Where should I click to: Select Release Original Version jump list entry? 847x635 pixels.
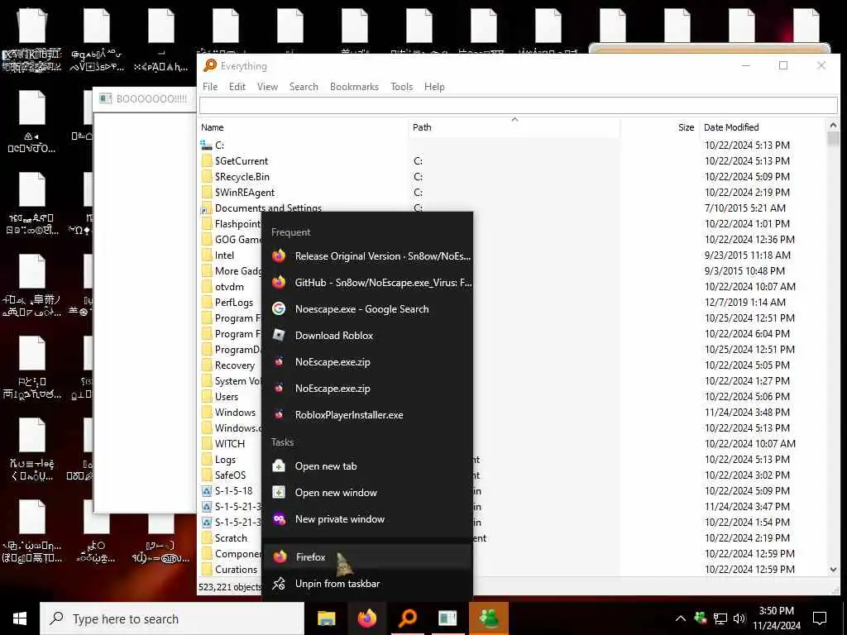(367, 256)
